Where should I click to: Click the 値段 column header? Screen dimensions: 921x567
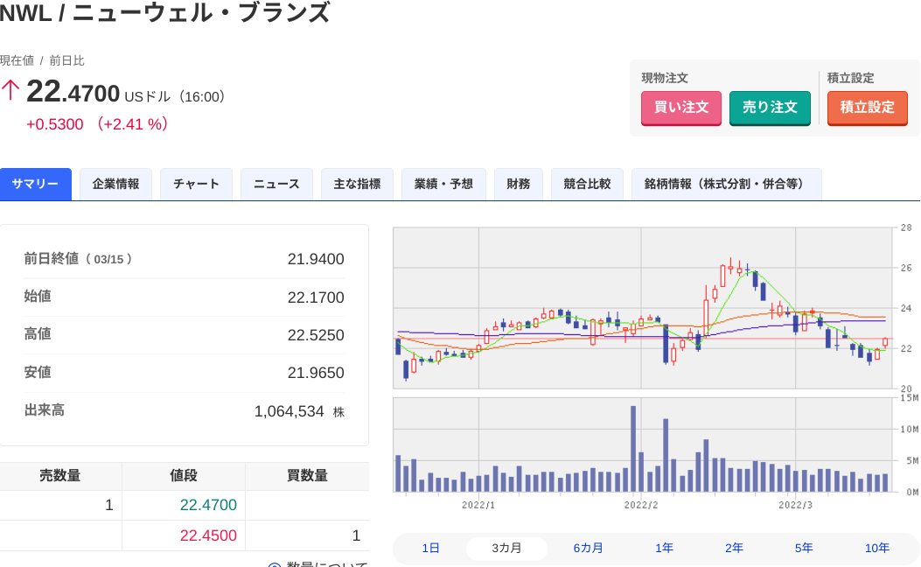point(184,475)
